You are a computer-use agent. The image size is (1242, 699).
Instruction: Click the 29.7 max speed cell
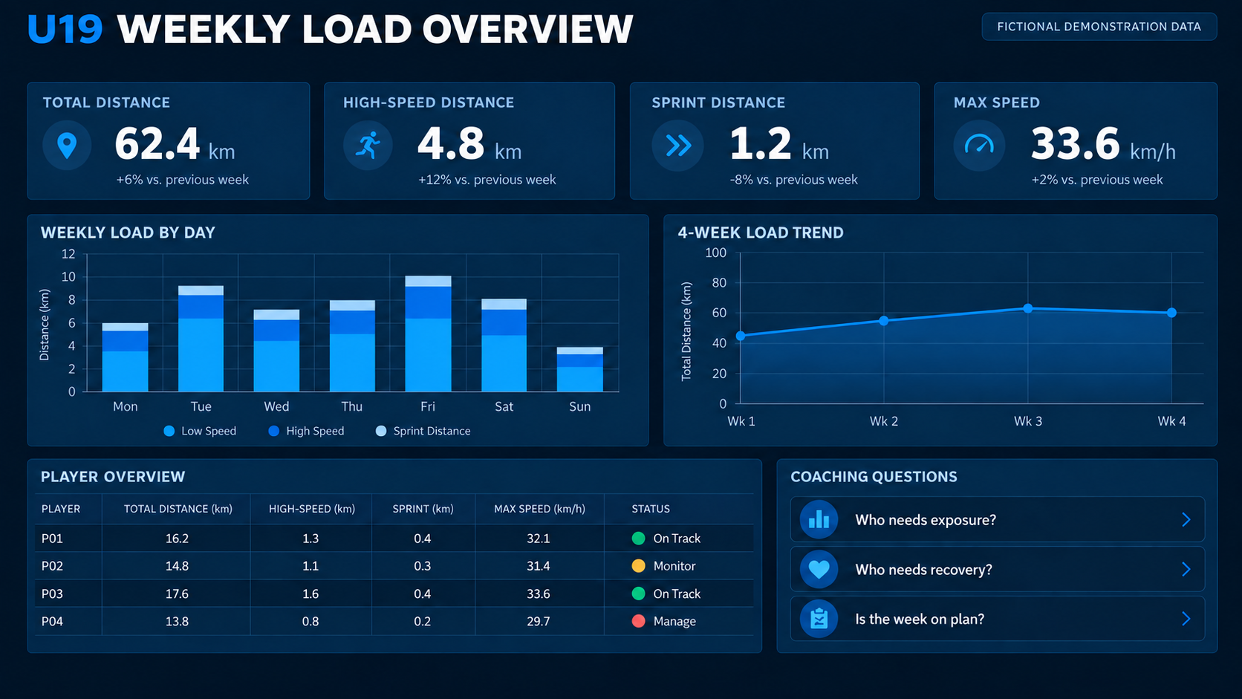pos(539,621)
